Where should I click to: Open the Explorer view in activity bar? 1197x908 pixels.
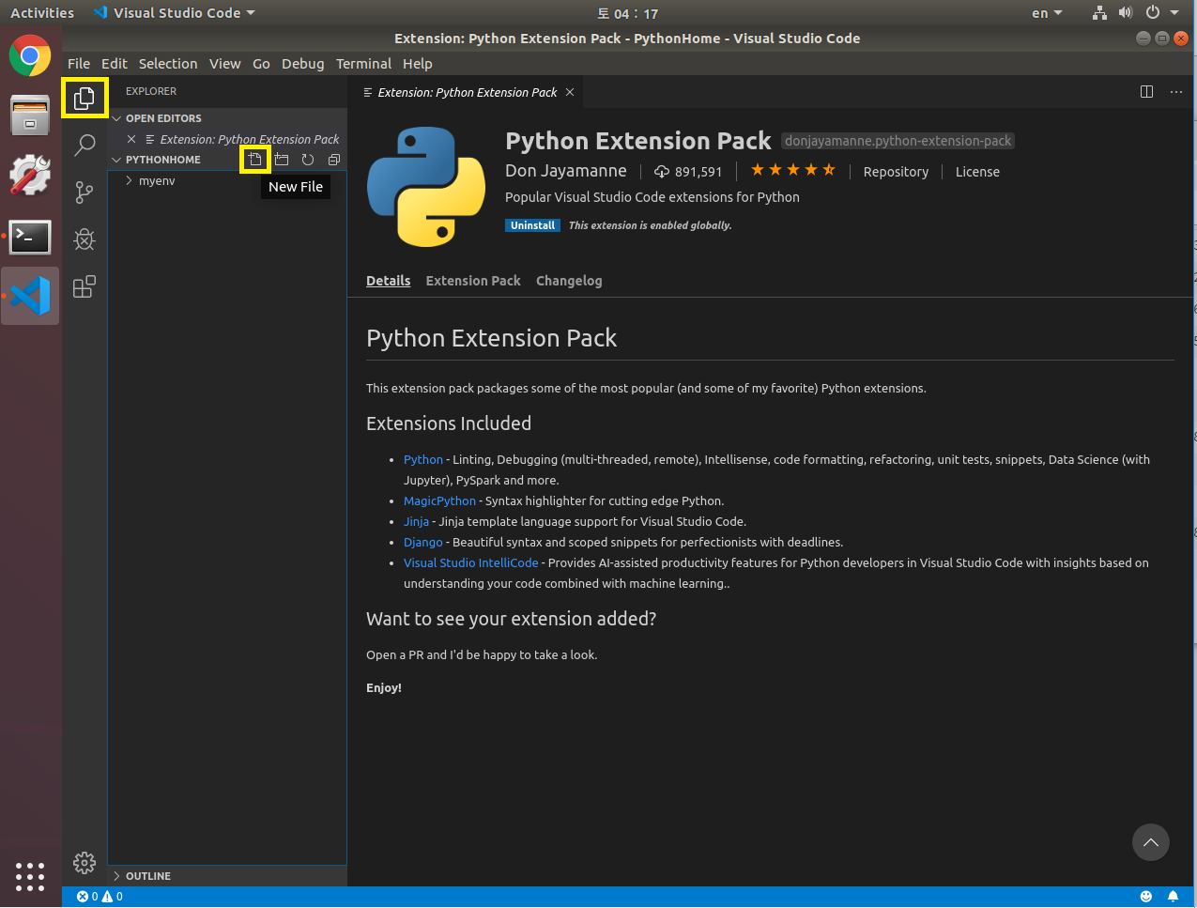[84, 98]
